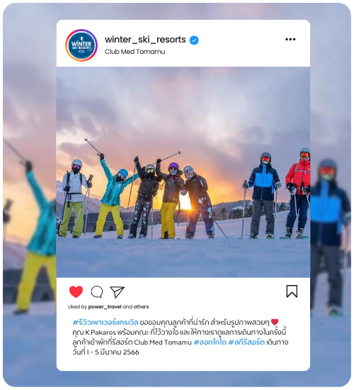Viewport: 354px width, 390px height.
Task: Open the hashtag #ฮอกไกโด
Action: point(210,342)
